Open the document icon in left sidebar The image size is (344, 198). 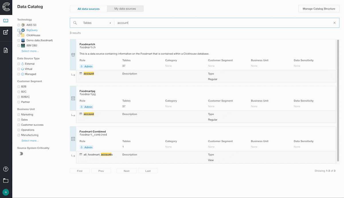(x=6, y=50)
